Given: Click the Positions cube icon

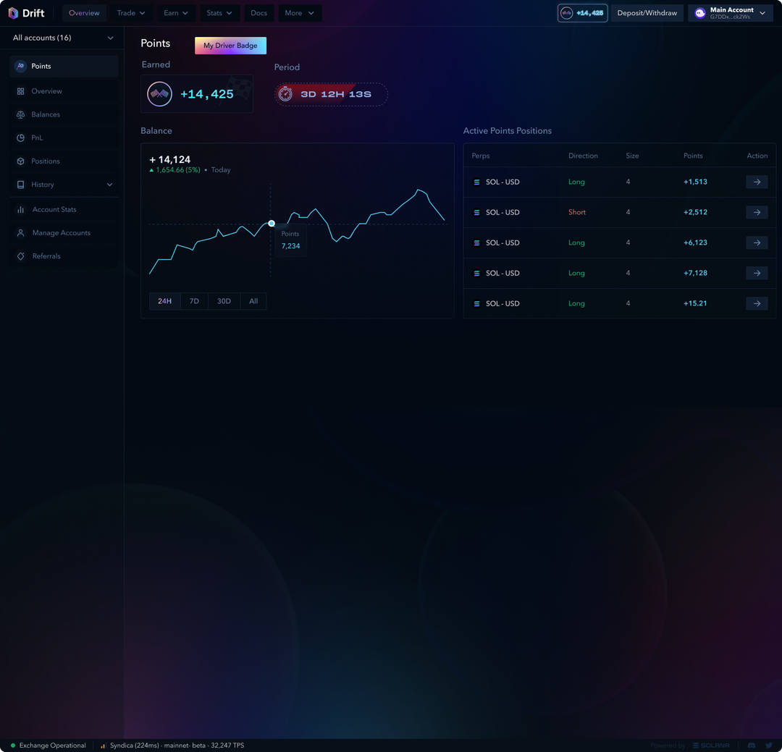Looking at the screenshot, I should (x=20, y=161).
